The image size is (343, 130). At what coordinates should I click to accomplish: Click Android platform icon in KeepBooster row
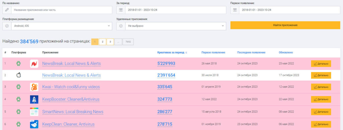[x=19, y=100]
